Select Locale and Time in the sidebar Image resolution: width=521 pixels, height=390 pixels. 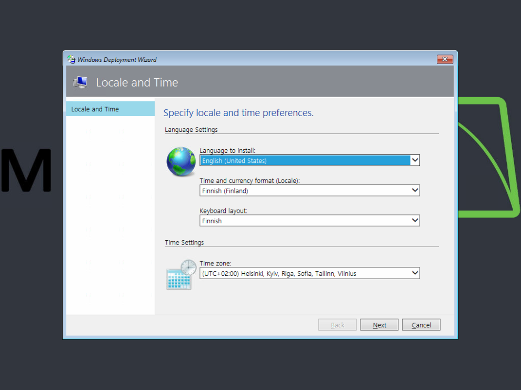tap(110, 109)
